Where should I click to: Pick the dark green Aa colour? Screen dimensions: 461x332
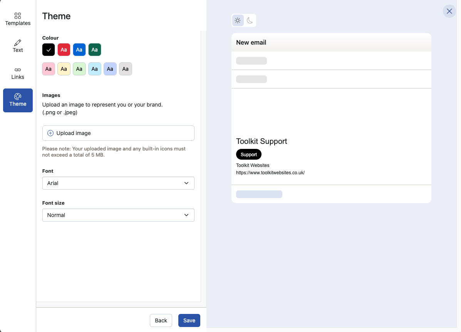point(95,50)
